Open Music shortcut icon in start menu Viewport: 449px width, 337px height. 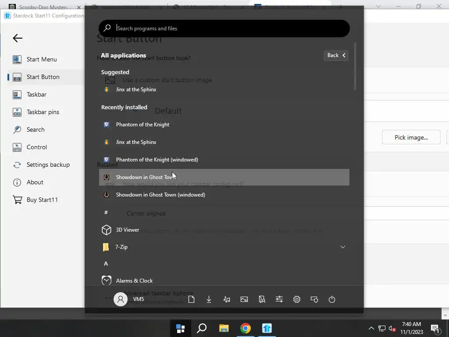[227, 299]
